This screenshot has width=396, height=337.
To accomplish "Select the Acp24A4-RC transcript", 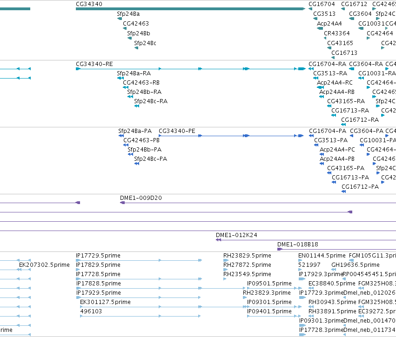I will pyautogui.click(x=321, y=87).
